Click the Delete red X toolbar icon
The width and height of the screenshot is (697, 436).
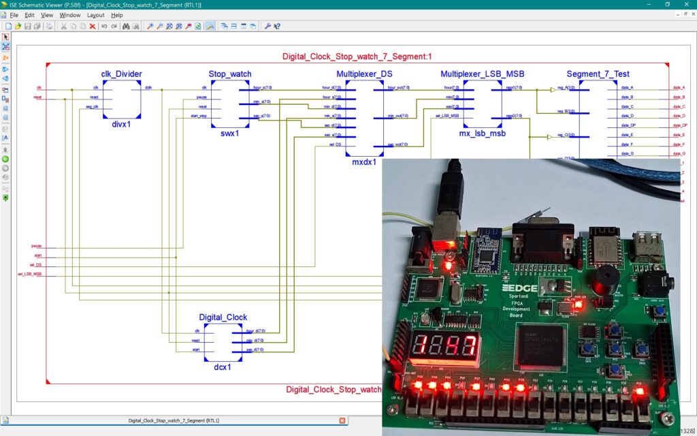[x=92, y=26]
